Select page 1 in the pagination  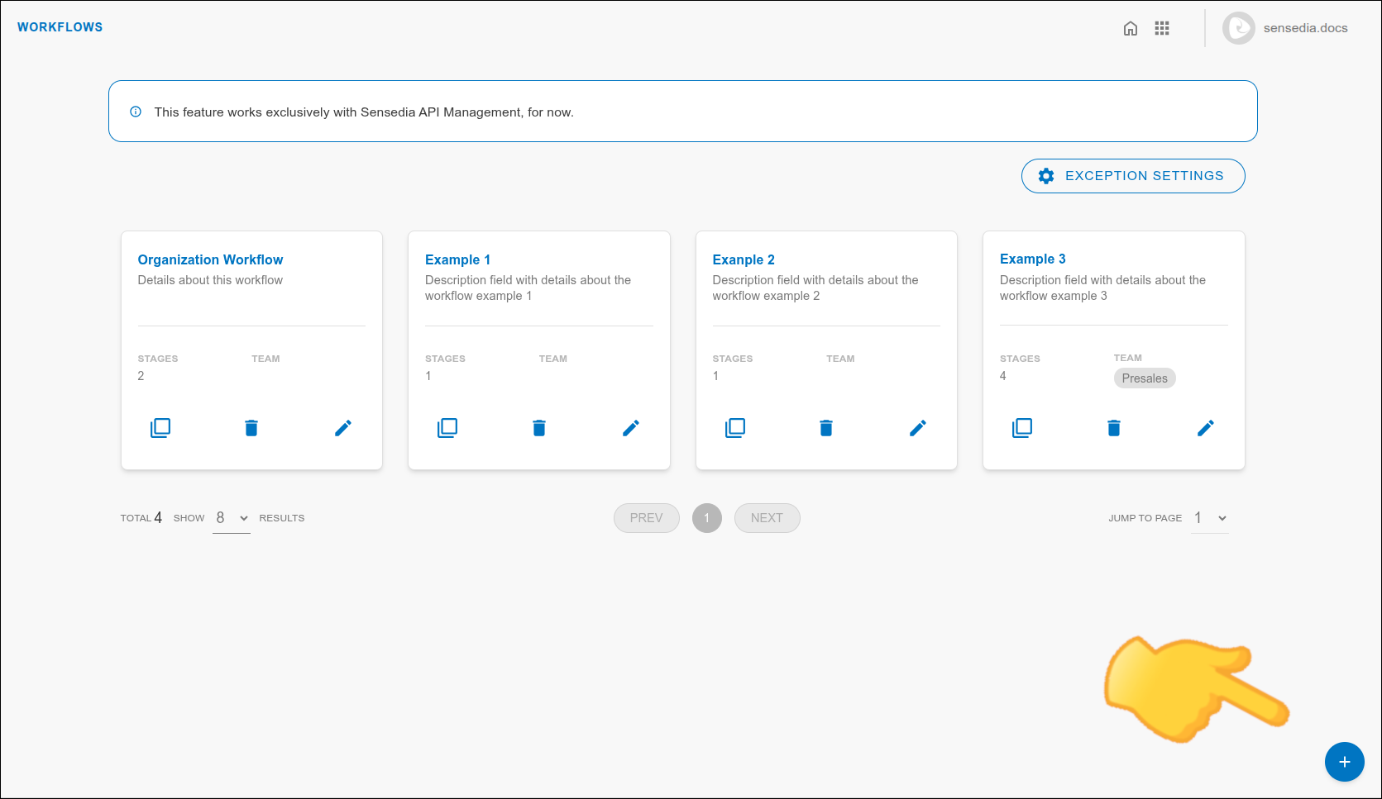pos(706,517)
